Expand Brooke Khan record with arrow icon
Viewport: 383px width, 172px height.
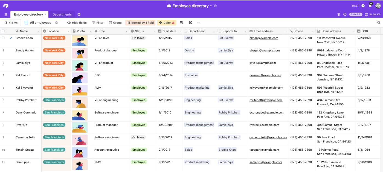tap(11, 38)
